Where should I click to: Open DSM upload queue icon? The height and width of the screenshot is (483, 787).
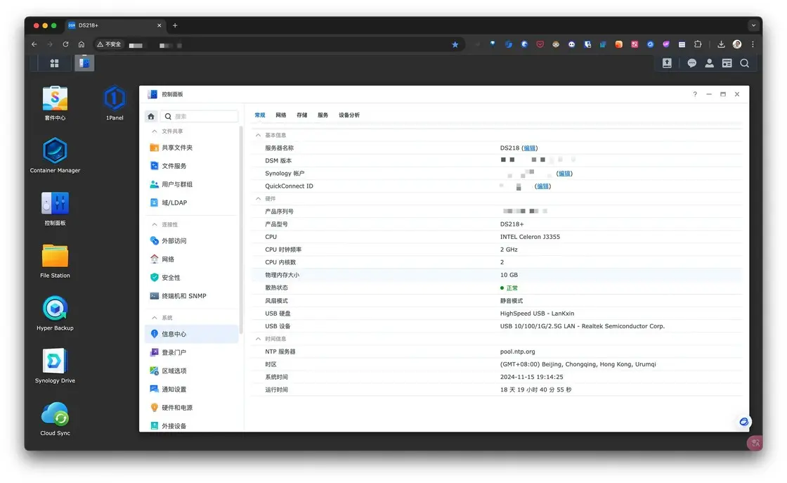[667, 63]
